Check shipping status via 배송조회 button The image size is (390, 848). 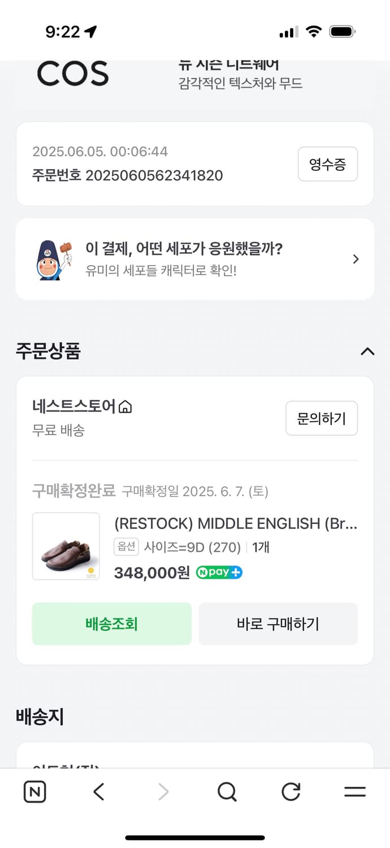[x=112, y=624]
